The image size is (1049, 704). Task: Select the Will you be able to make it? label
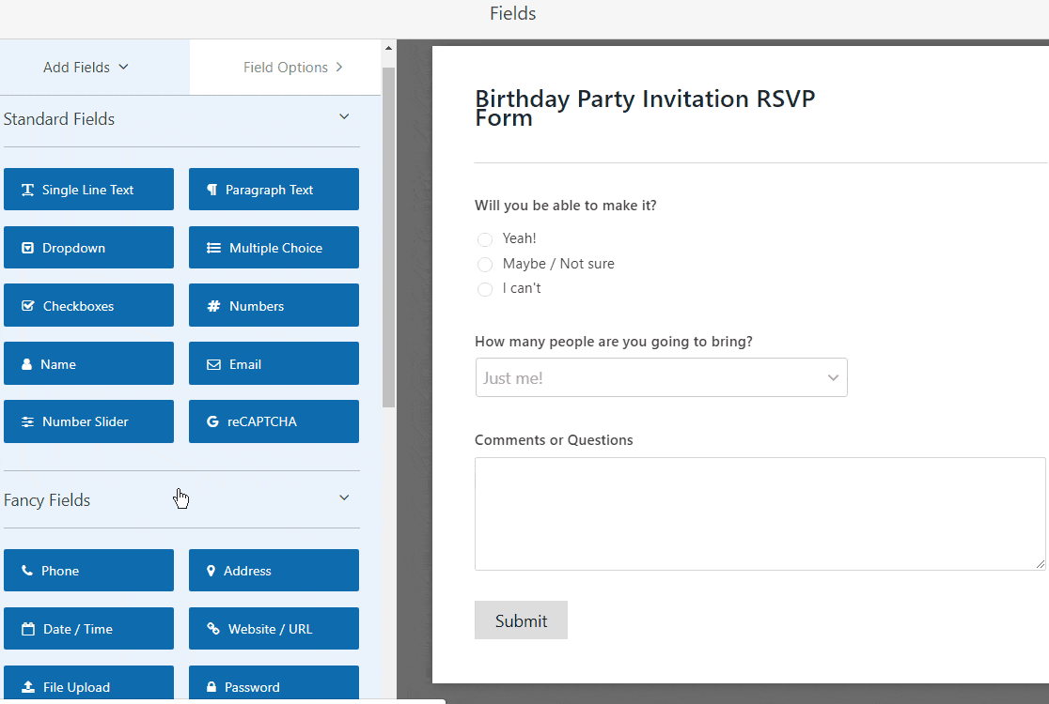(565, 206)
